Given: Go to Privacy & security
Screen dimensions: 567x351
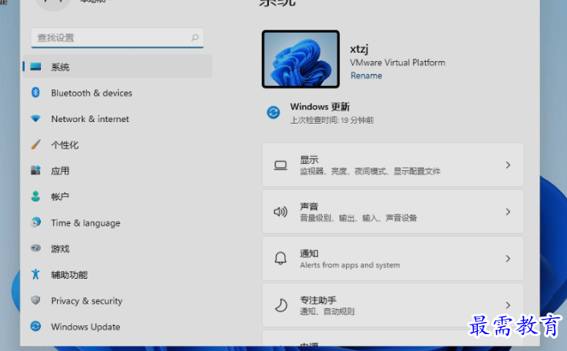Looking at the screenshot, I should (x=117, y=300).
